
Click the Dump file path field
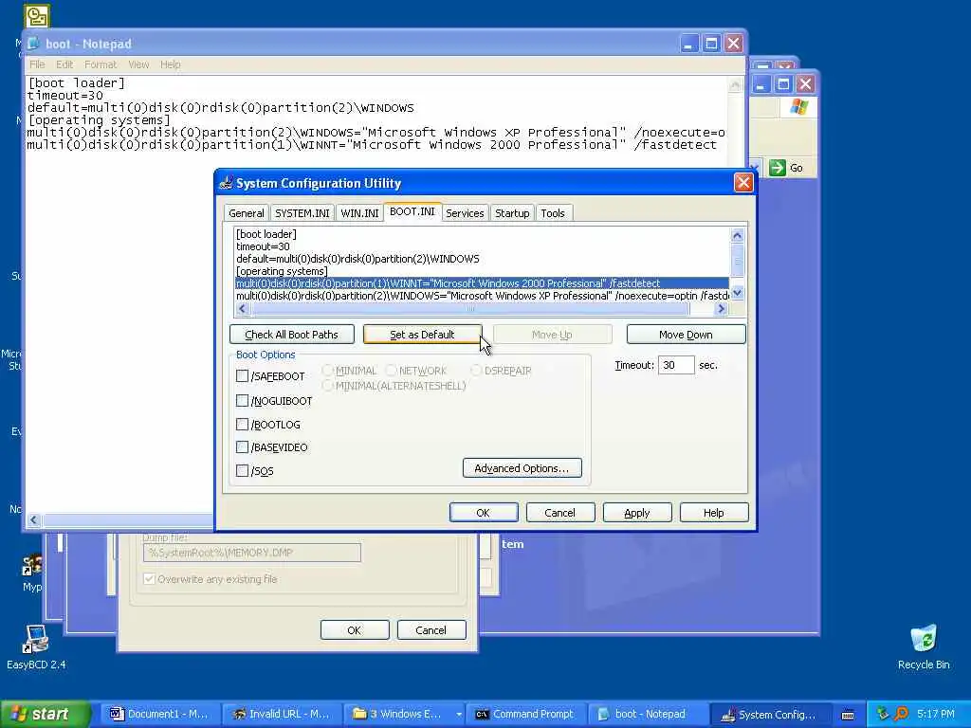tap(252, 553)
